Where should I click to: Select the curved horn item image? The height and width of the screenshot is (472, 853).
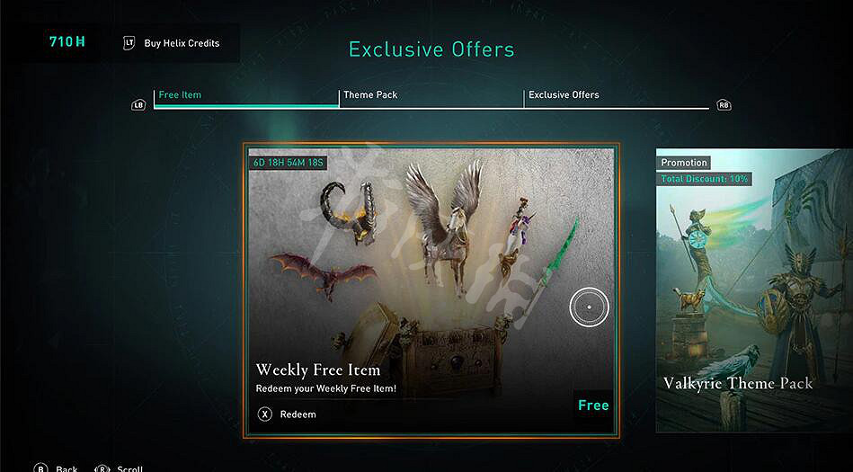(350, 212)
